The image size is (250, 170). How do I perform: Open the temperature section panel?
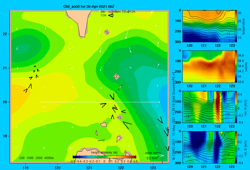point(208,26)
